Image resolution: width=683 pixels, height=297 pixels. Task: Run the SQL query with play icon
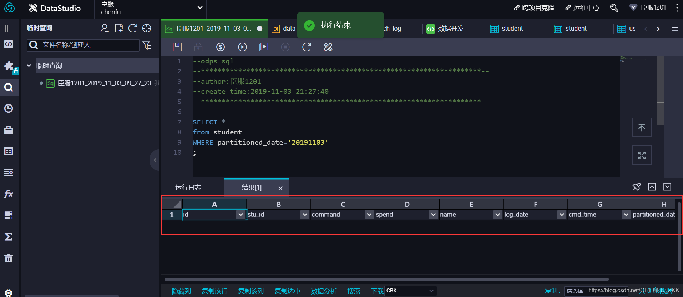(x=242, y=47)
